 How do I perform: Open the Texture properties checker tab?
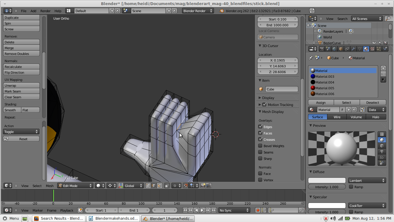[372, 49]
